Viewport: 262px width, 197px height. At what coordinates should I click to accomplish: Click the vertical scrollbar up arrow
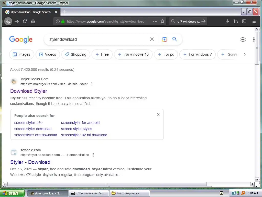click(257, 29)
